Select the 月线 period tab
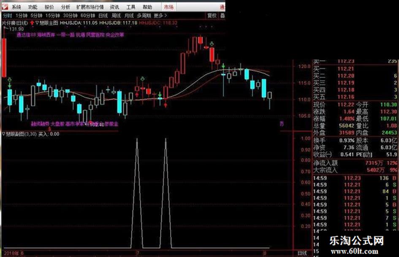The image size is (399, 257). [129, 16]
